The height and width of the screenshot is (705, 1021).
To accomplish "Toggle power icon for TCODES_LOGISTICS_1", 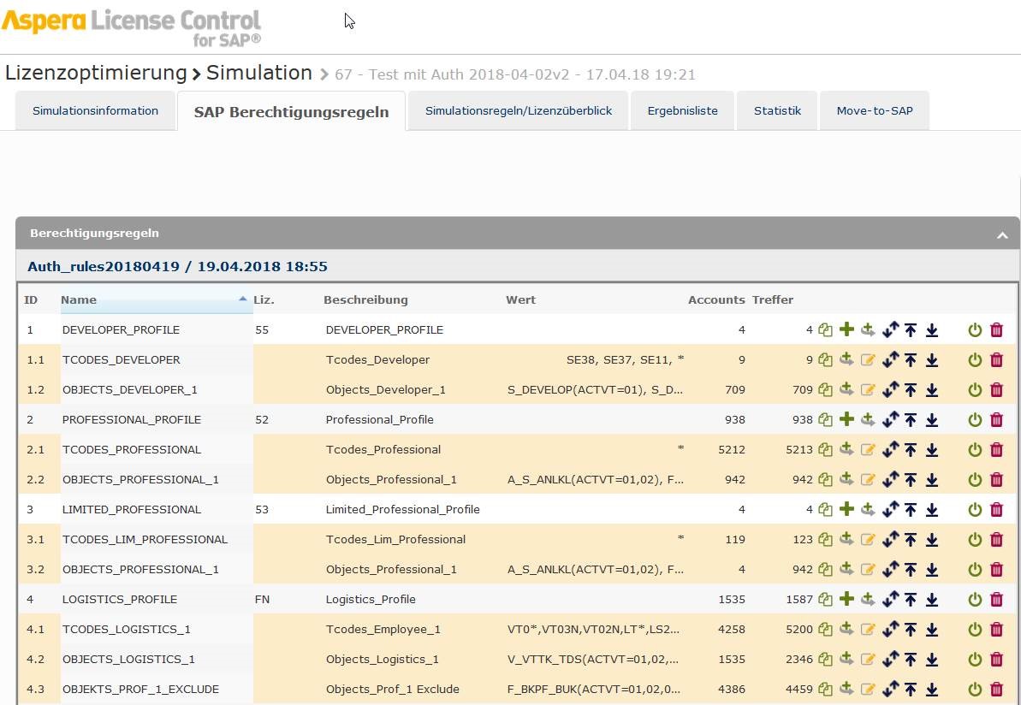I will (x=975, y=630).
